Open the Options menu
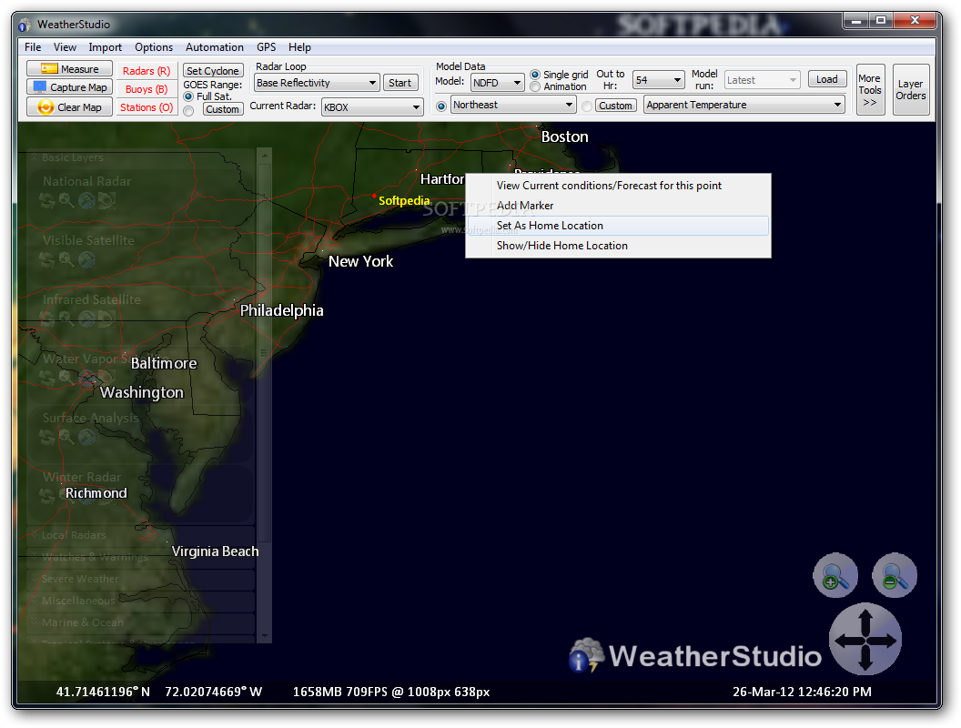The image size is (961, 728). click(153, 47)
